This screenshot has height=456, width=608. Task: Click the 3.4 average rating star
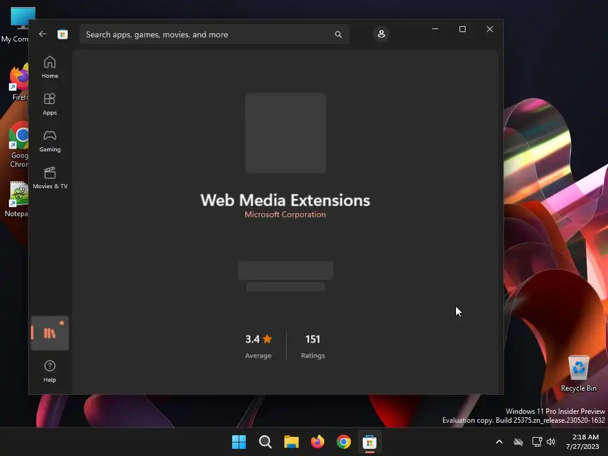tap(267, 339)
